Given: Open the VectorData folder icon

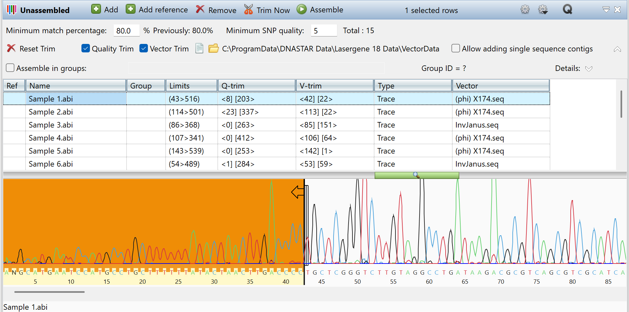Looking at the screenshot, I should pos(213,48).
